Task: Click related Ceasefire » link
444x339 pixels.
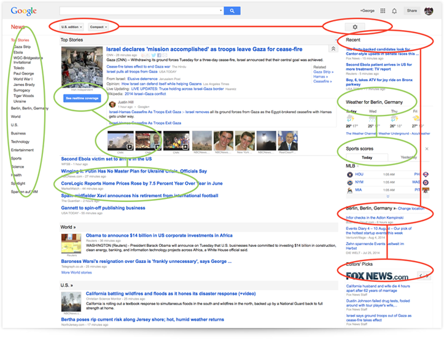Action: (322, 82)
